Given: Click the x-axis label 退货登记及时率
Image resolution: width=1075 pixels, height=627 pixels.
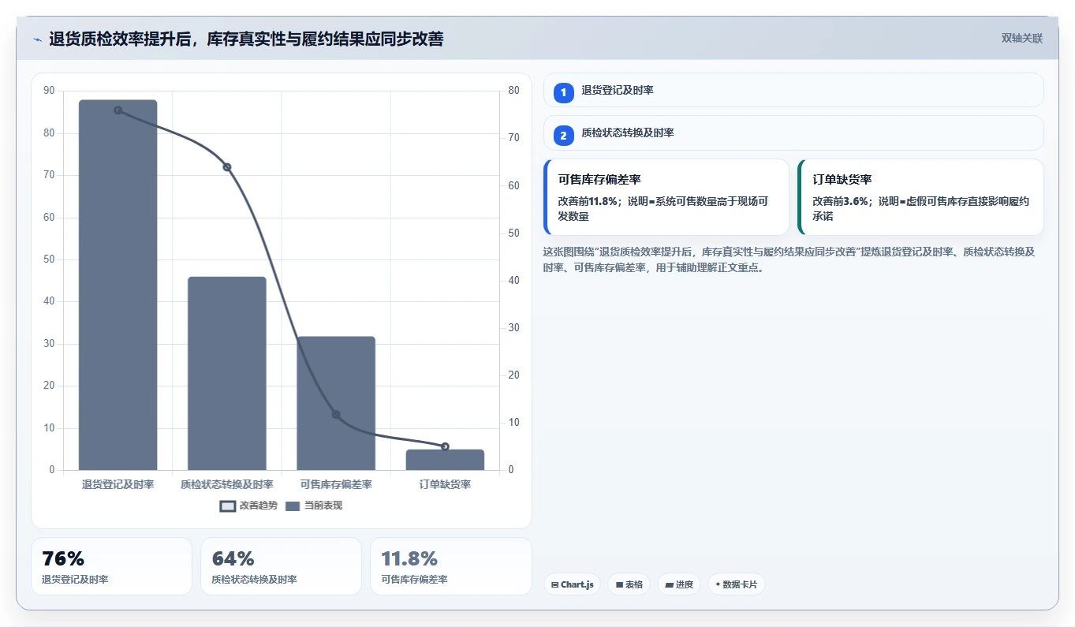Looking at the screenshot, I should (x=118, y=484).
